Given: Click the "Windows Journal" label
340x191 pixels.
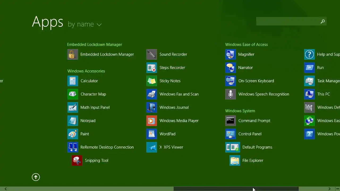Looking at the screenshot, I should [174, 107].
